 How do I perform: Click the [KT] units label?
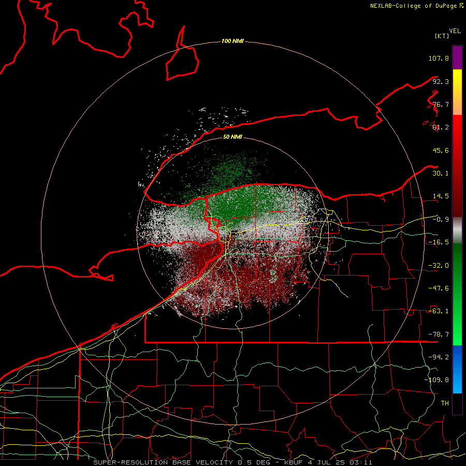[442, 36]
